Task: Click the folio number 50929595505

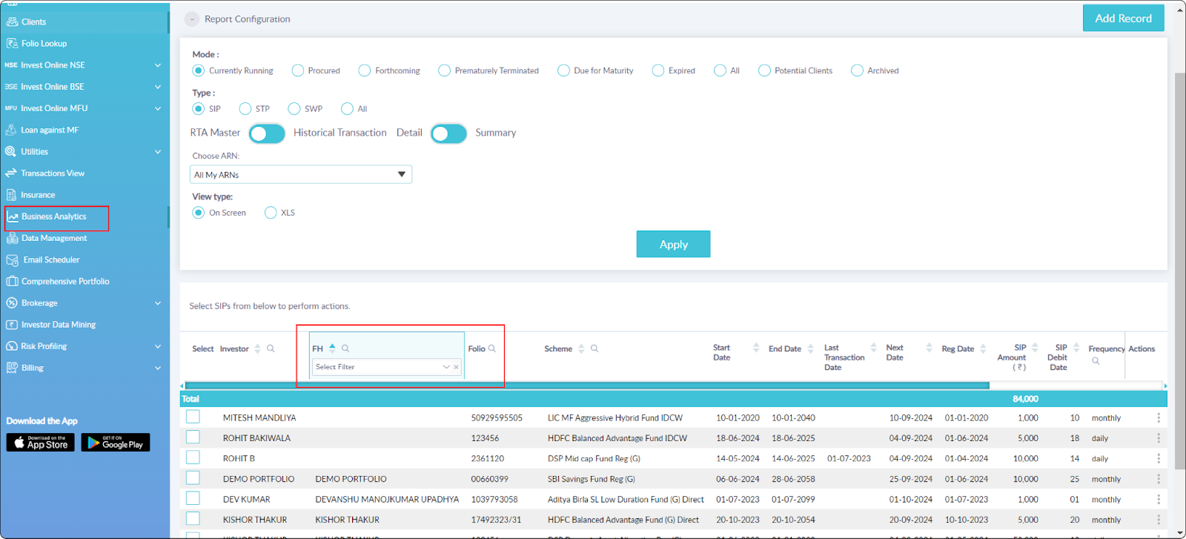Action: click(x=497, y=418)
